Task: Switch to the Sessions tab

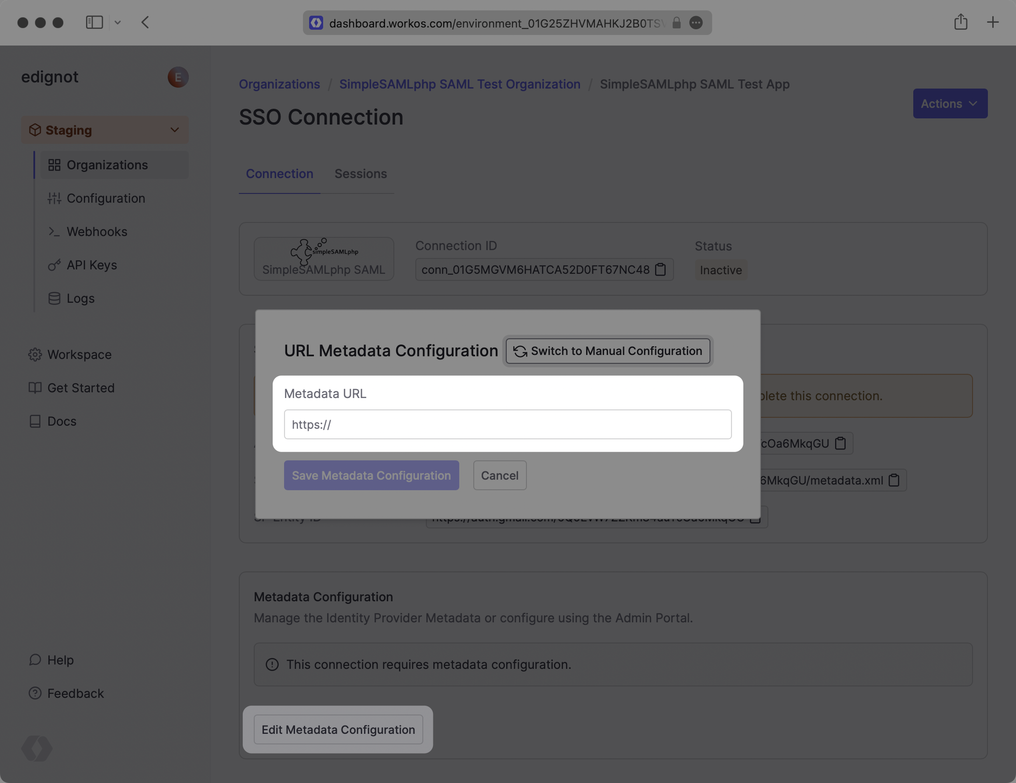Action: pyautogui.click(x=361, y=174)
